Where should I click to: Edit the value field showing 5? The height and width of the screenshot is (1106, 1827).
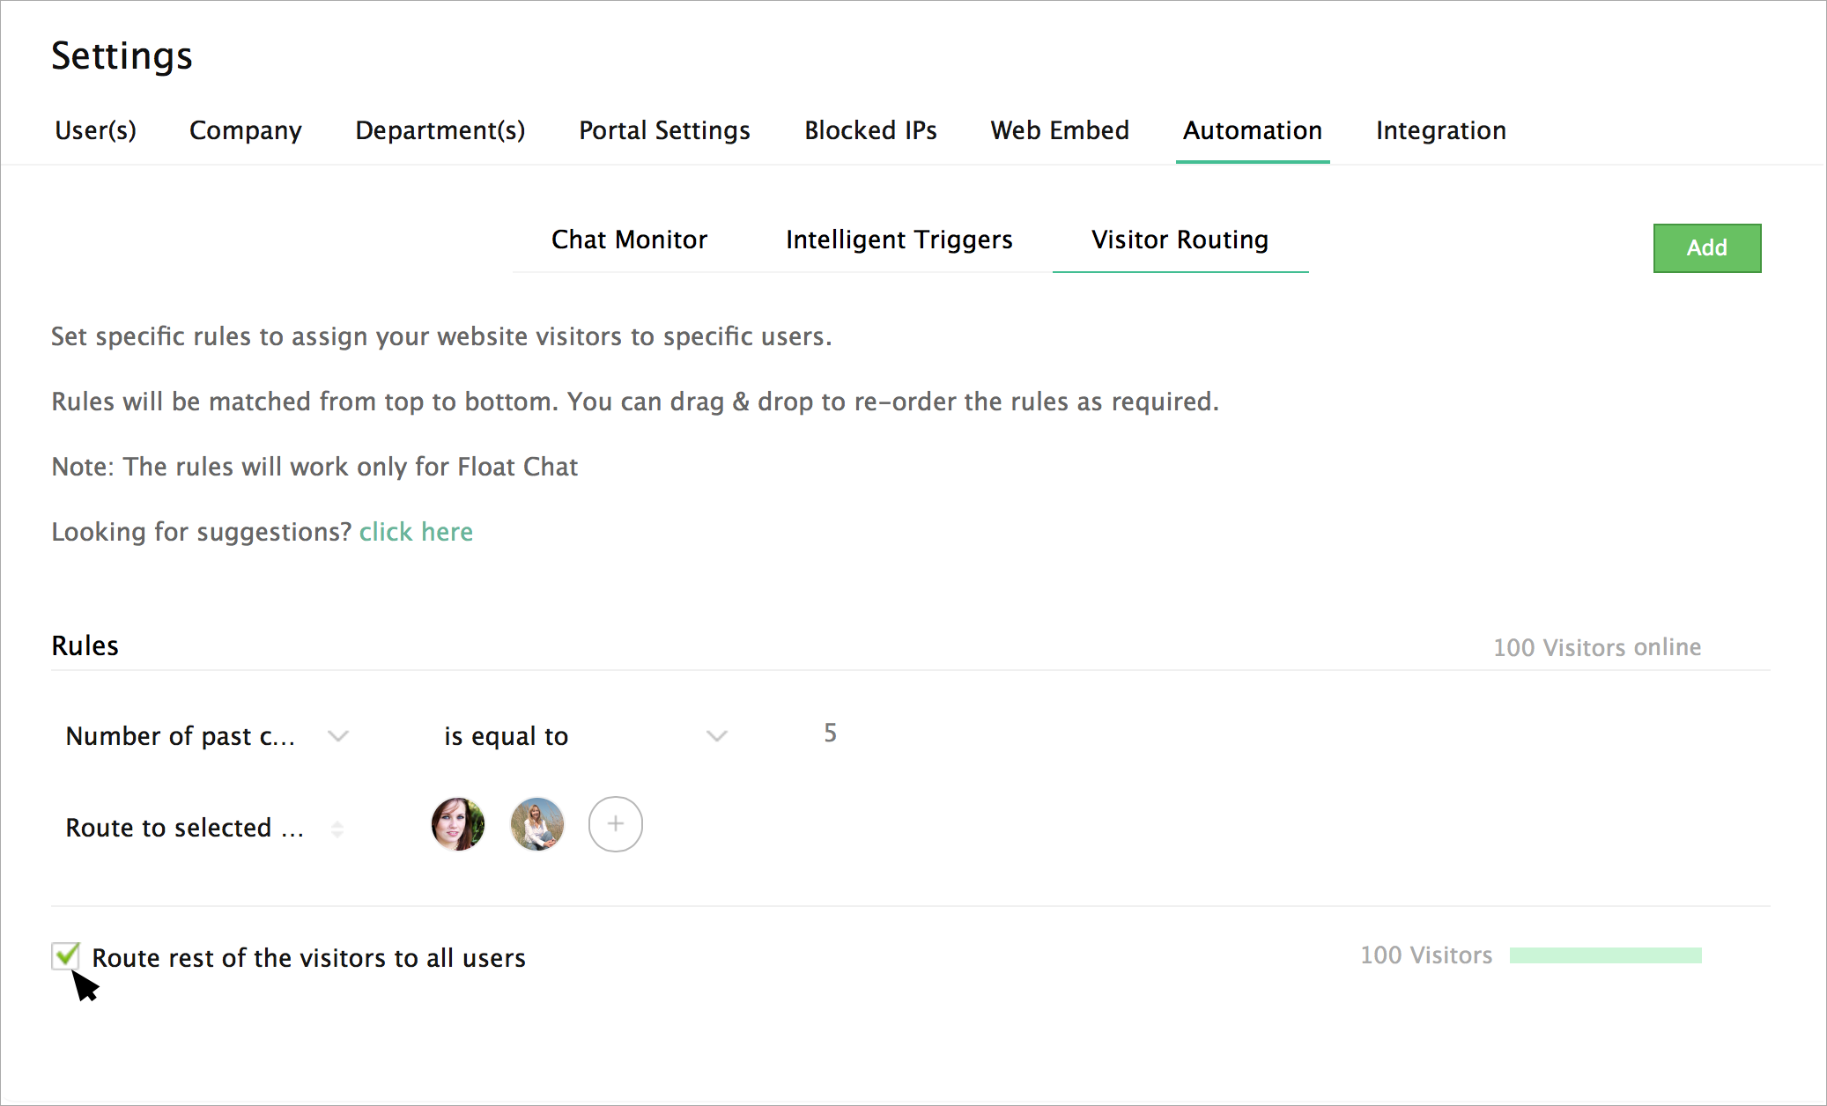pos(831,734)
